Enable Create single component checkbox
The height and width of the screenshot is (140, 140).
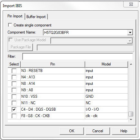pos(10,25)
